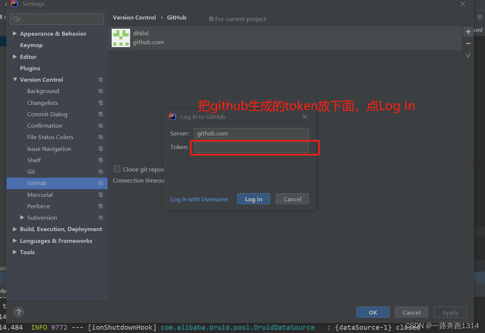The height and width of the screenshot is (333, 485).
Task: Click the search magnifier icon in settings
Action: coord(17,19)
